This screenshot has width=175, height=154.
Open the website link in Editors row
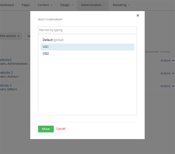[6, 85]
